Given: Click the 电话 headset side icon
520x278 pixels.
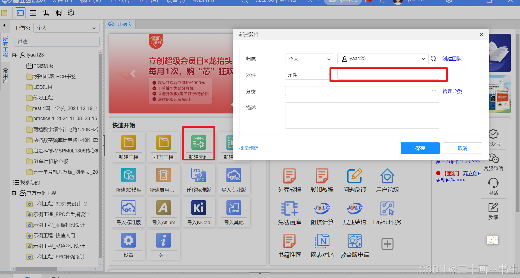Looking at the screenshot, I should (x=493, y=183).
